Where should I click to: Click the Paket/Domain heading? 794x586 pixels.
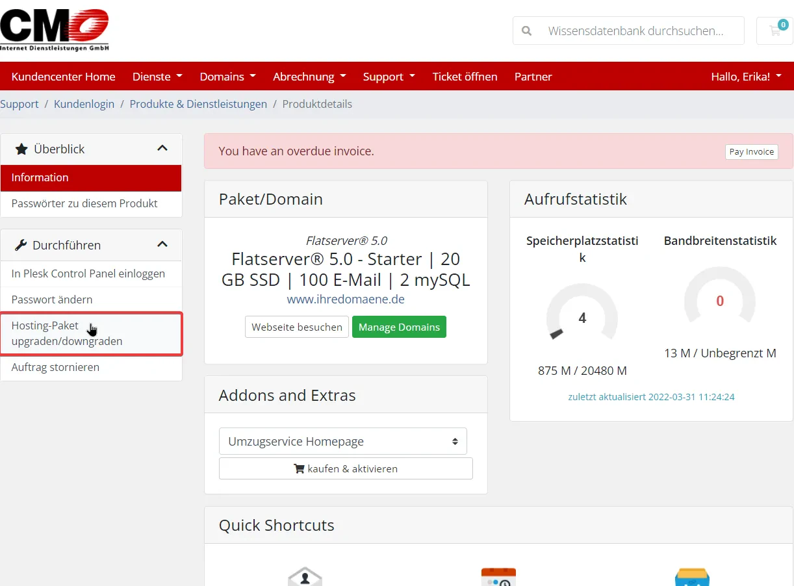pyautogui.click(x=271, y=199)
